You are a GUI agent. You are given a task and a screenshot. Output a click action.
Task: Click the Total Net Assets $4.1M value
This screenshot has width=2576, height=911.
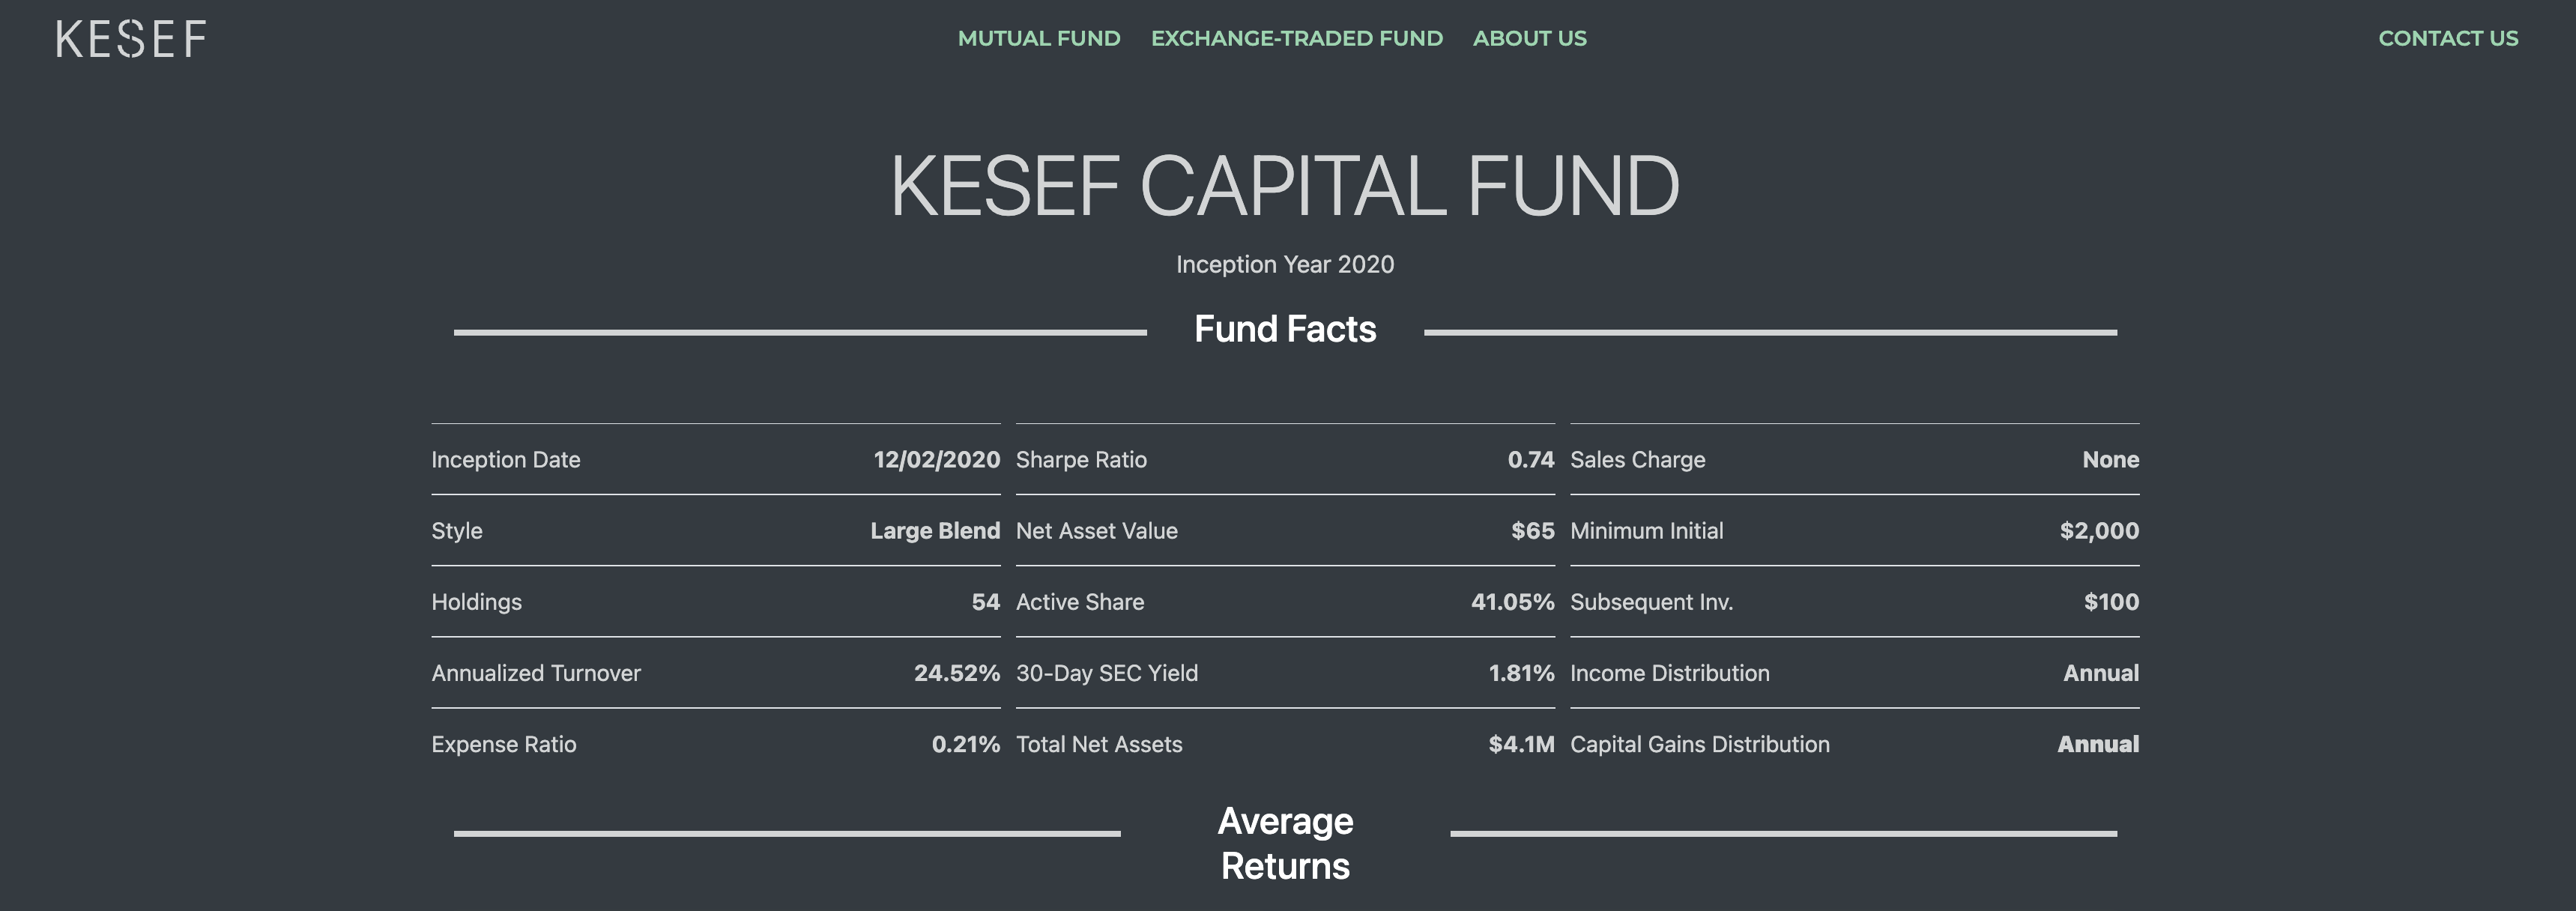click(1522, 744)
